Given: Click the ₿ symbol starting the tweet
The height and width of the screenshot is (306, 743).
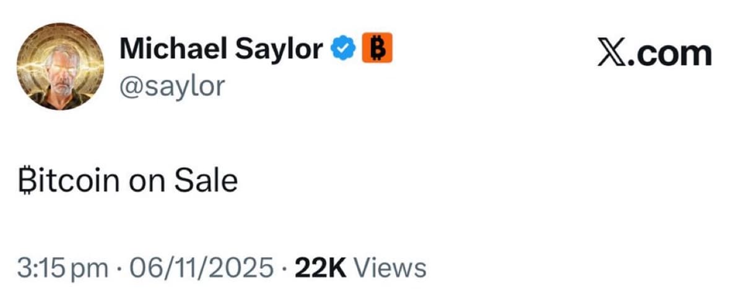Looking at the screenshot, I should pos(25,181).
